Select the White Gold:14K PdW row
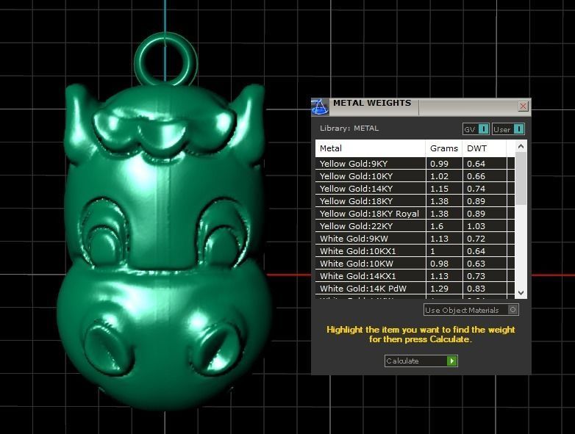The image size is (575, 434). pyautogui.click(x=371, y=289)
